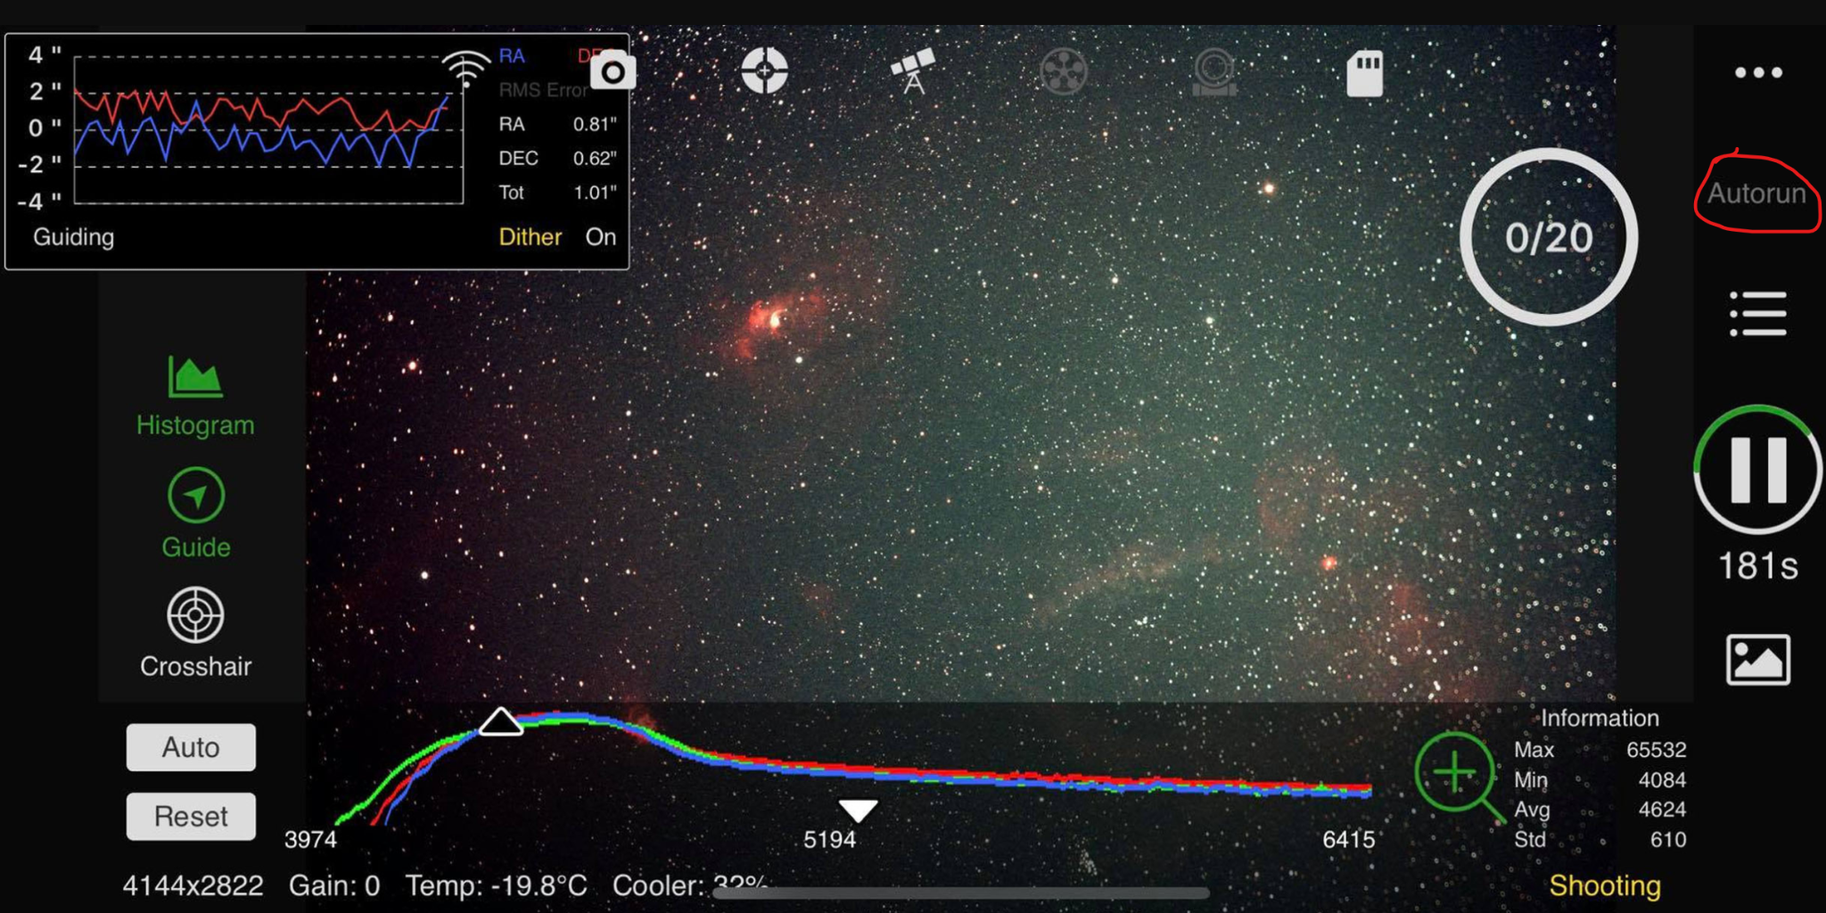Screen dimensions: 1826x913
Task: Open the three-dot more options menu
Action: click(x=1758, y=72)
